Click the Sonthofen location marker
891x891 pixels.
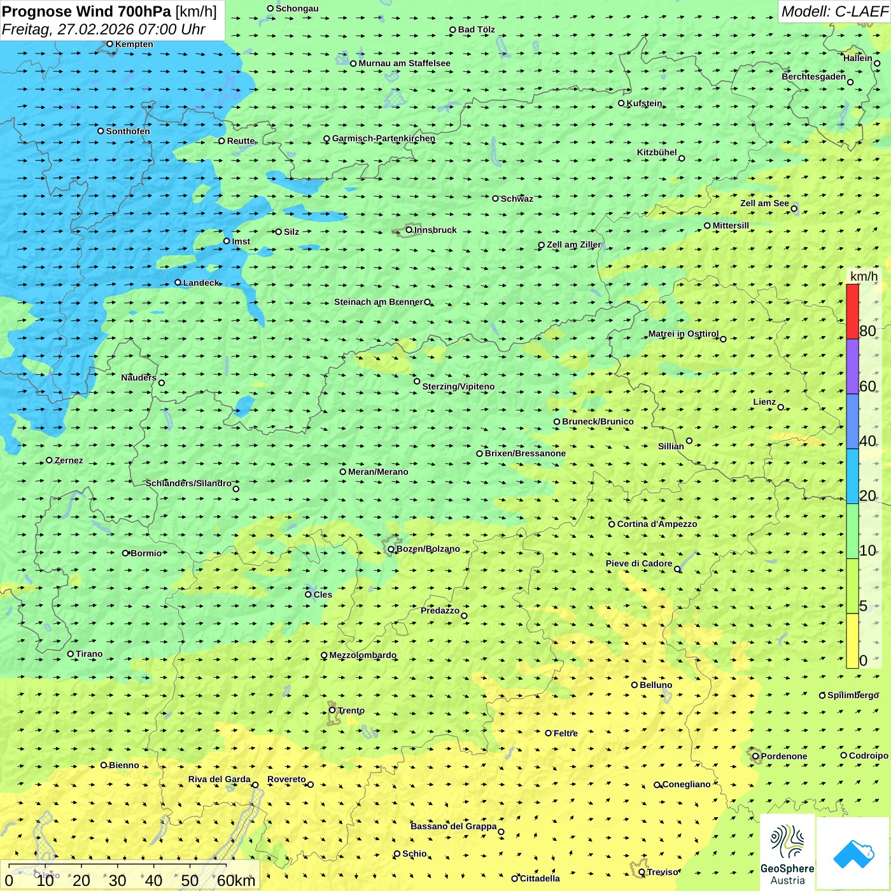[101, 131]
